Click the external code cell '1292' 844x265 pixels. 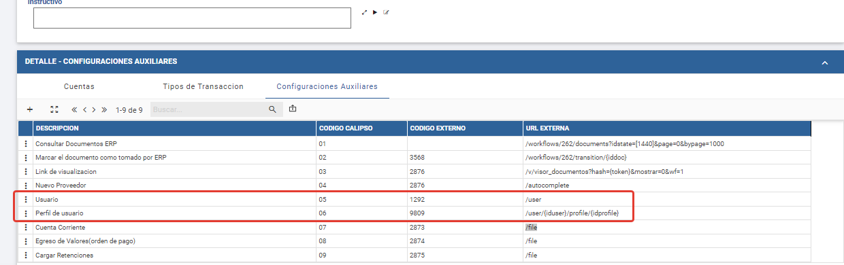464,199
